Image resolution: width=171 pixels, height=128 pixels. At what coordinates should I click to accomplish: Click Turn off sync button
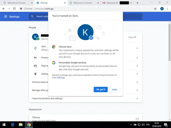pyautogui.click(x=132, y=37)
